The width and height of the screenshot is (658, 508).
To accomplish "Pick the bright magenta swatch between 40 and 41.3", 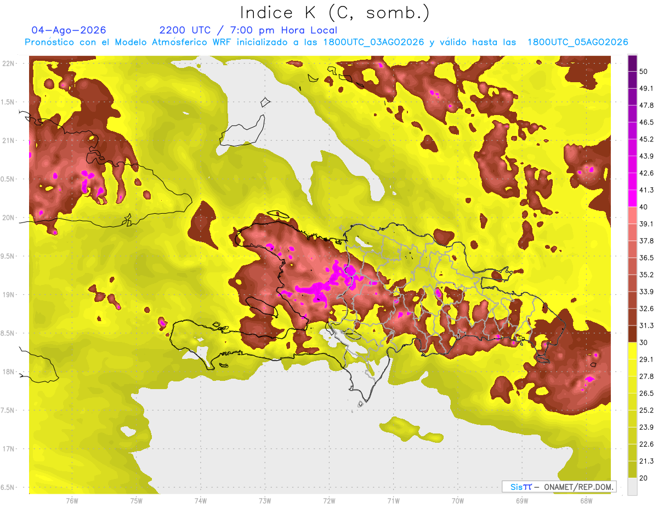I will 632,198.
